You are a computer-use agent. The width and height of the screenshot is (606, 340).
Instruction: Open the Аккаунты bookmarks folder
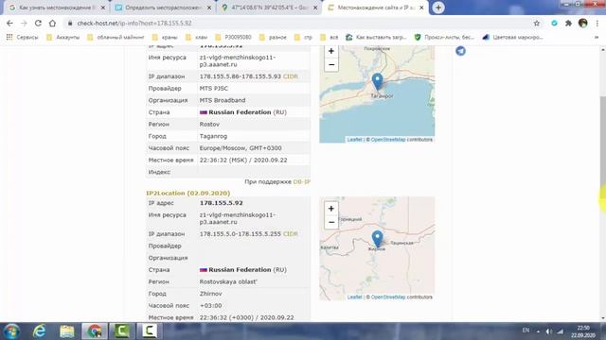point(62,38)
